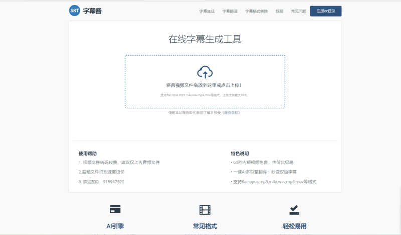This screenshot has height=235, width=401.
Task: Click the cloud upload icon
Action: 205,72
